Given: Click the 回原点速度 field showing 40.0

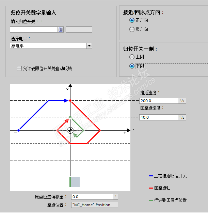Looking at the screenshot, I should tap(159, 117).
